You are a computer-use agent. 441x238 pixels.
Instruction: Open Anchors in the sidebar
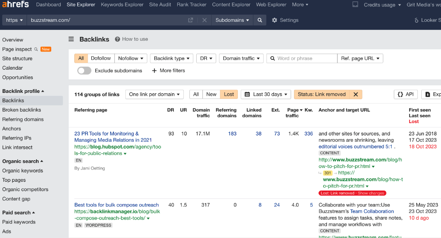click(12, 128)
